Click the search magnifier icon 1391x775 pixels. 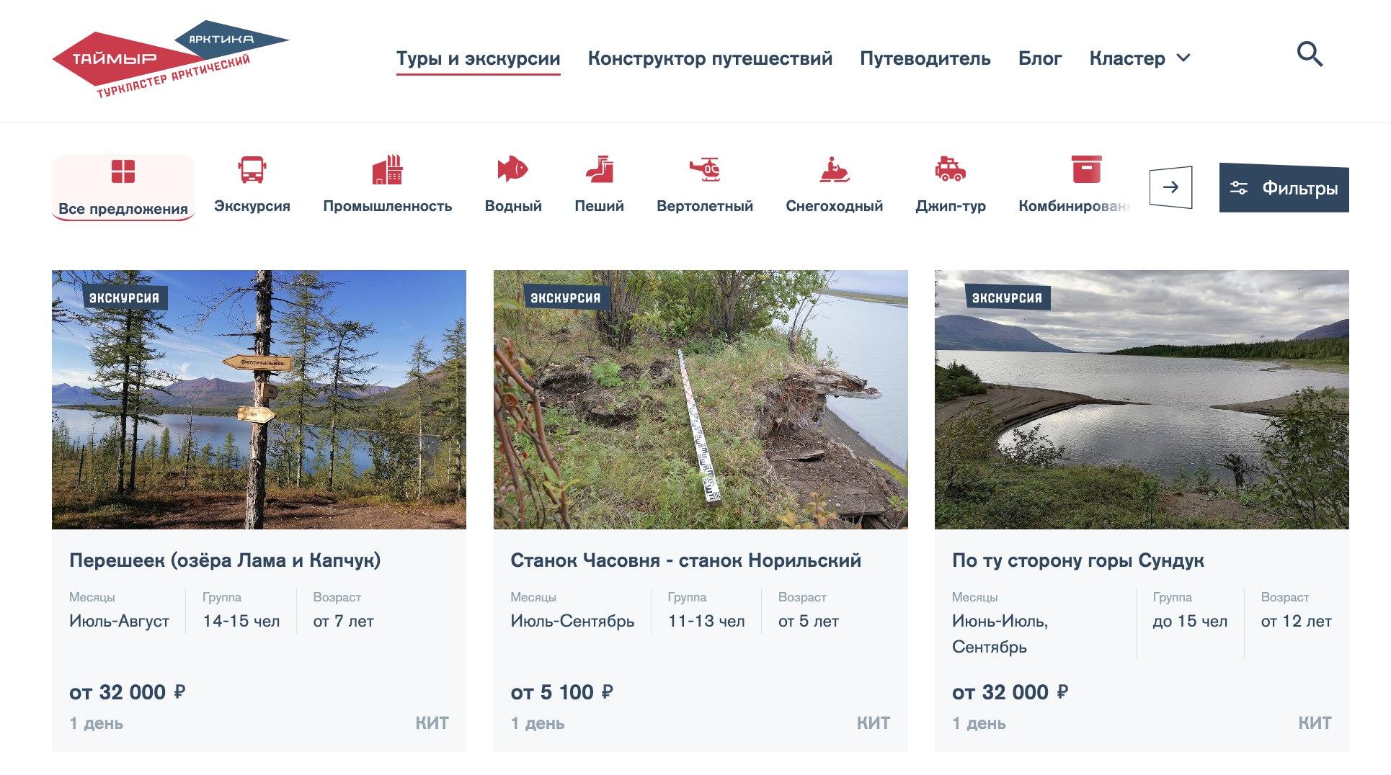tap(1310, 55)
